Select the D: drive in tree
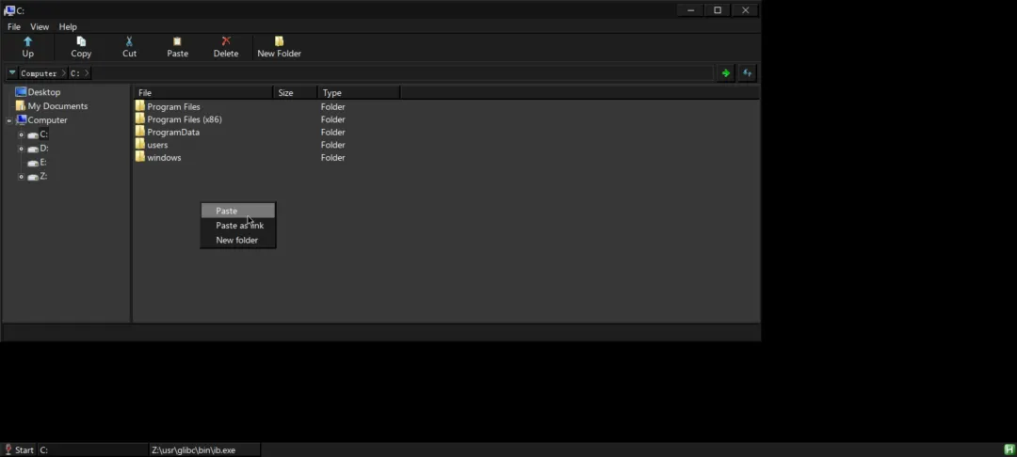Screen dimensions: 1017x457 [x=44, y=149]
